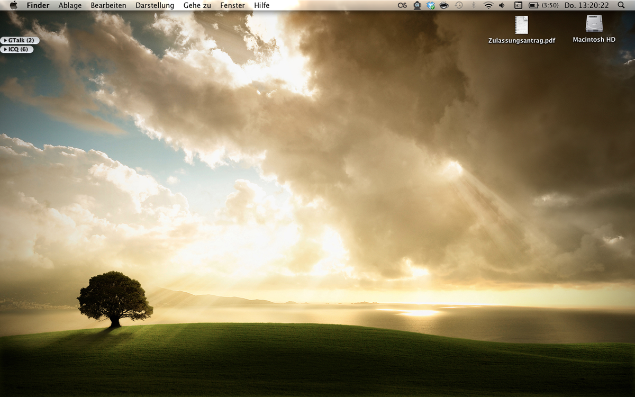The width and height of the screenshot is (635, 397).
Task: Open the Wi-Fi network menu
Action: [488, 5]
